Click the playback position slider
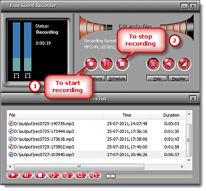 click(149, 176)
